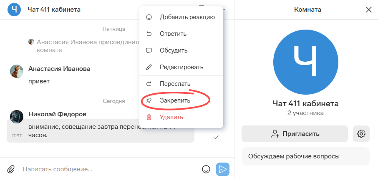Click the Пригласить button
Screen dimensions: 378x178
point(295,134)
